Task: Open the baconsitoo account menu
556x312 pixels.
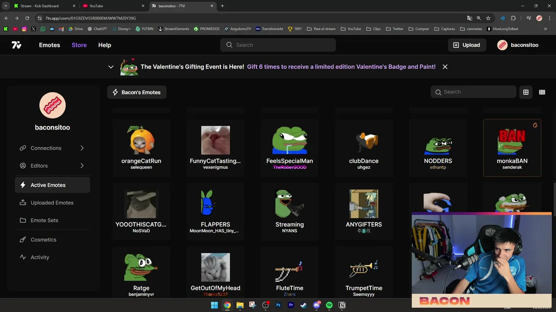Action: [x=518, y=45]
